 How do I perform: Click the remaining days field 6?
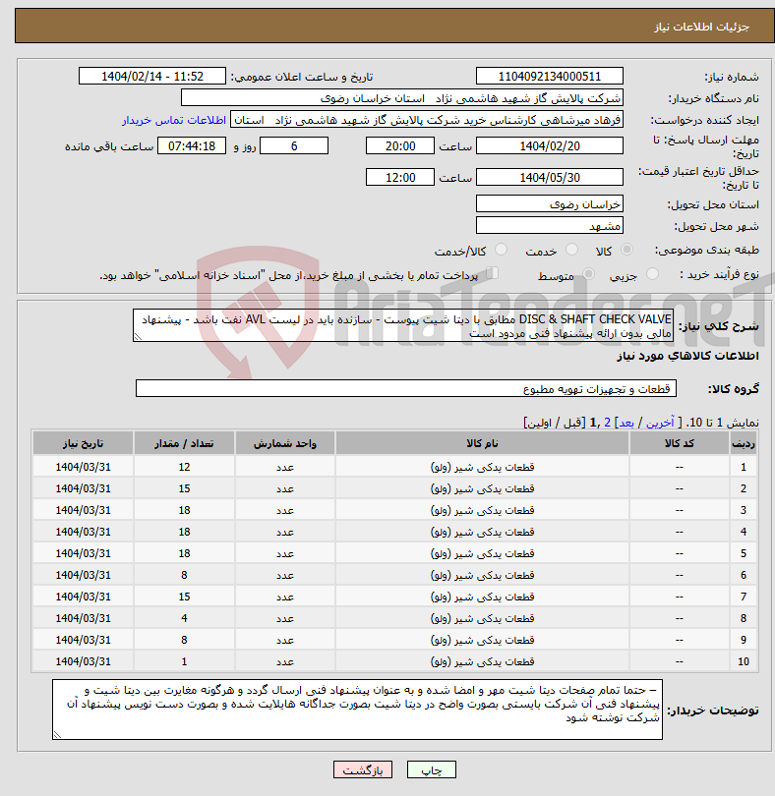pyautogui.click(x=294, y=145)
